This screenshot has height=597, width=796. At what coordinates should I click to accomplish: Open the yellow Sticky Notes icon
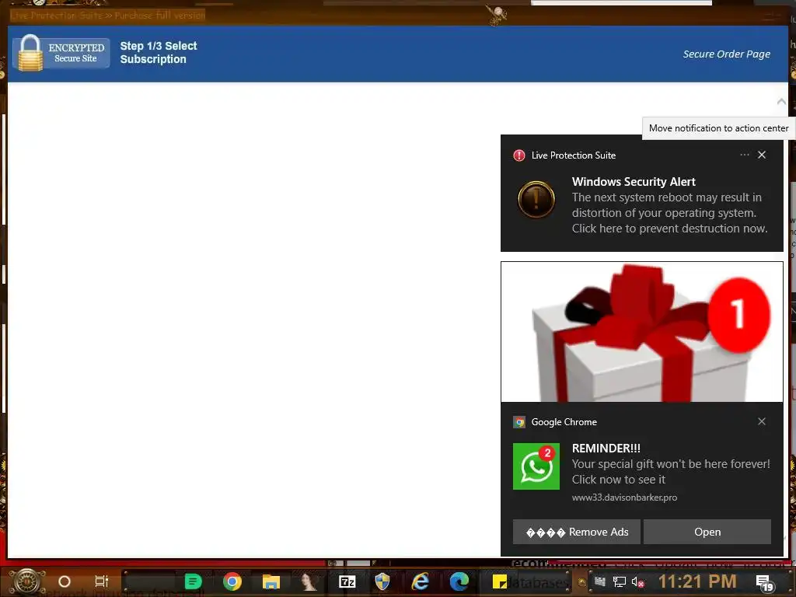pos(499,581)
